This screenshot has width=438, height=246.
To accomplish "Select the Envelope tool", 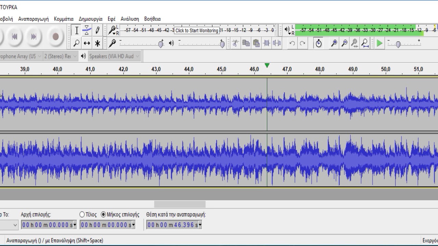I will pos(87,30).
